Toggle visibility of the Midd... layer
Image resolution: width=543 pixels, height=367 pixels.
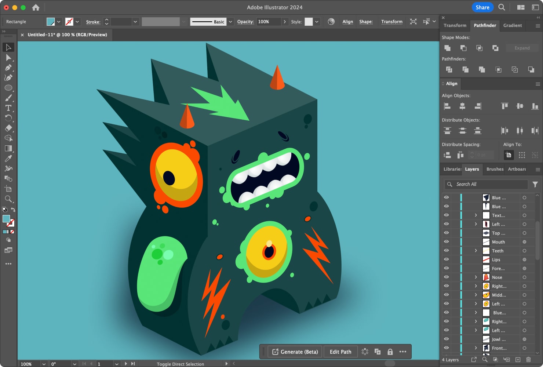point(447,295)
